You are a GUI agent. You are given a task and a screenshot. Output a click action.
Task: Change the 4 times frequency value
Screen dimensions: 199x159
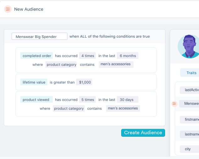click(88, 56)
